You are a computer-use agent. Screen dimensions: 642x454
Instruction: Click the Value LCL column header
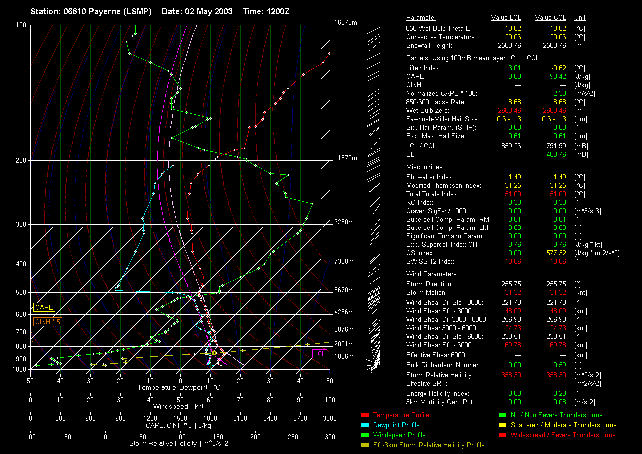[506, 18]
